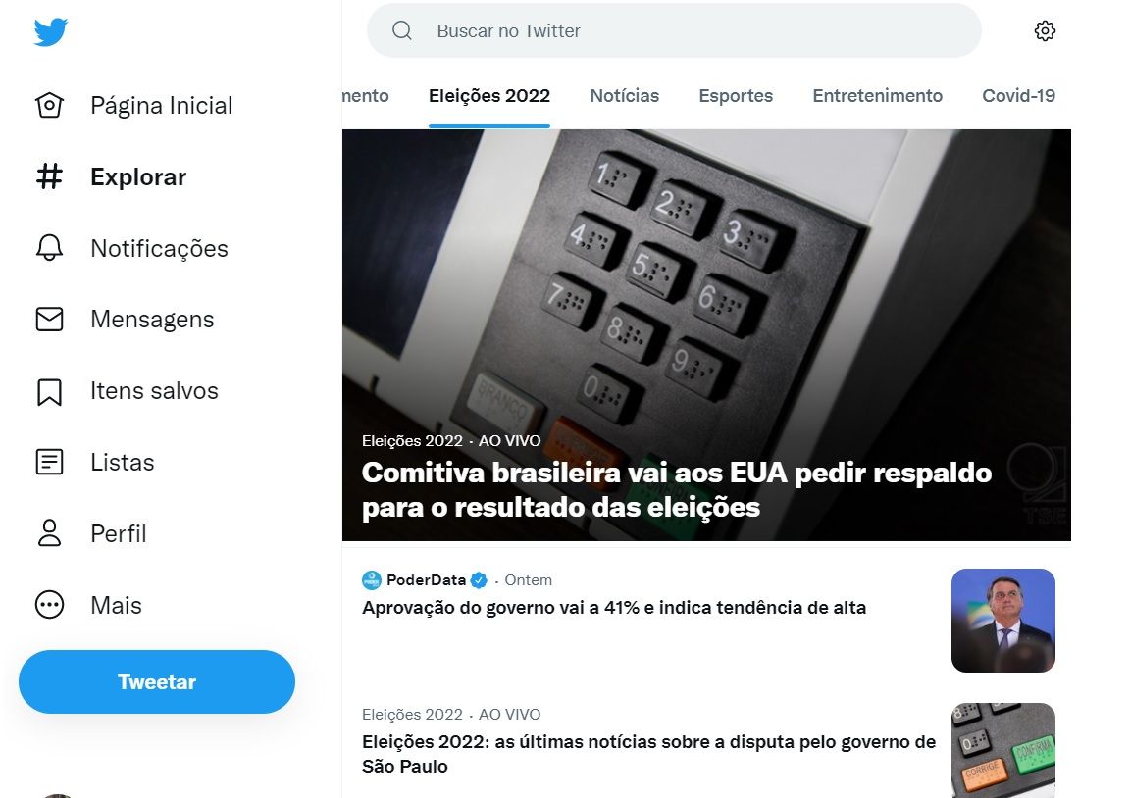Open Perfil person icon
The image size is (1130, 798).
coord(50,533)
